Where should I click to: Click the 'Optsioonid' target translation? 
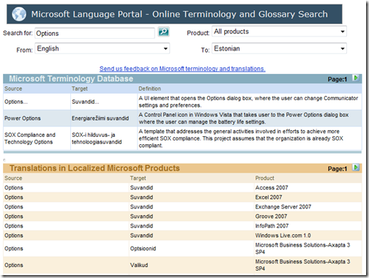pyautogui.click(x=143, y=249)
